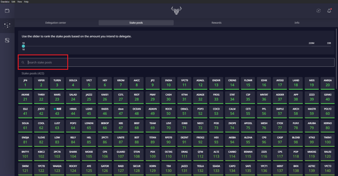Screen dimensions: 338x176
Task: Select the AZTEC pool ranked 139
Action: (x=312, y=169)
